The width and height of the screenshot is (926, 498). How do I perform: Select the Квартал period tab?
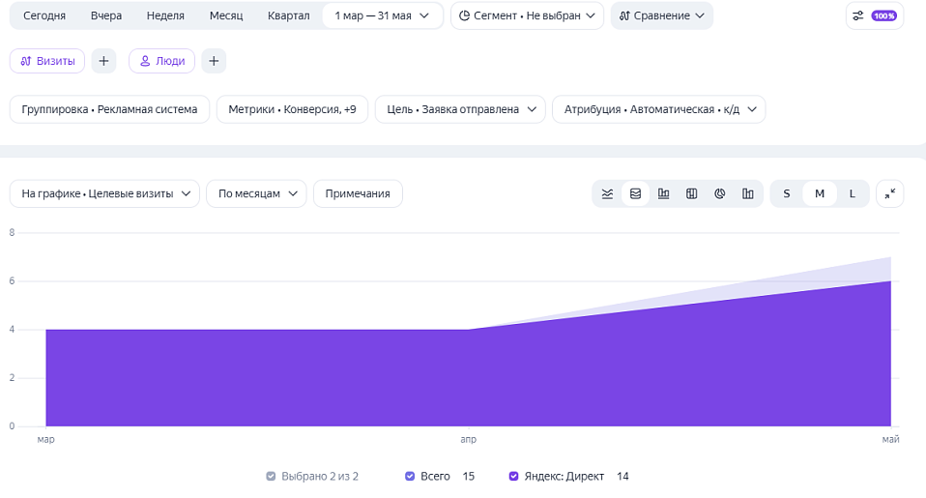[288, 15]
